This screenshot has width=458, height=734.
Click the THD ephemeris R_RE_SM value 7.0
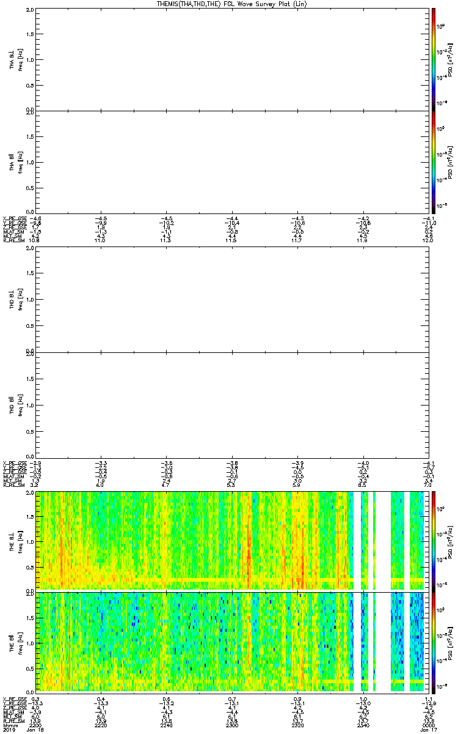click(428, 484)
